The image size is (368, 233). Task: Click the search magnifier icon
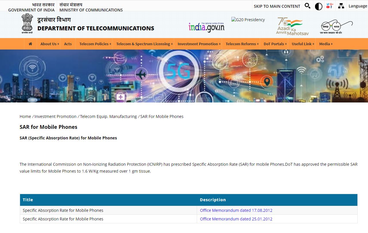point(307,6)
